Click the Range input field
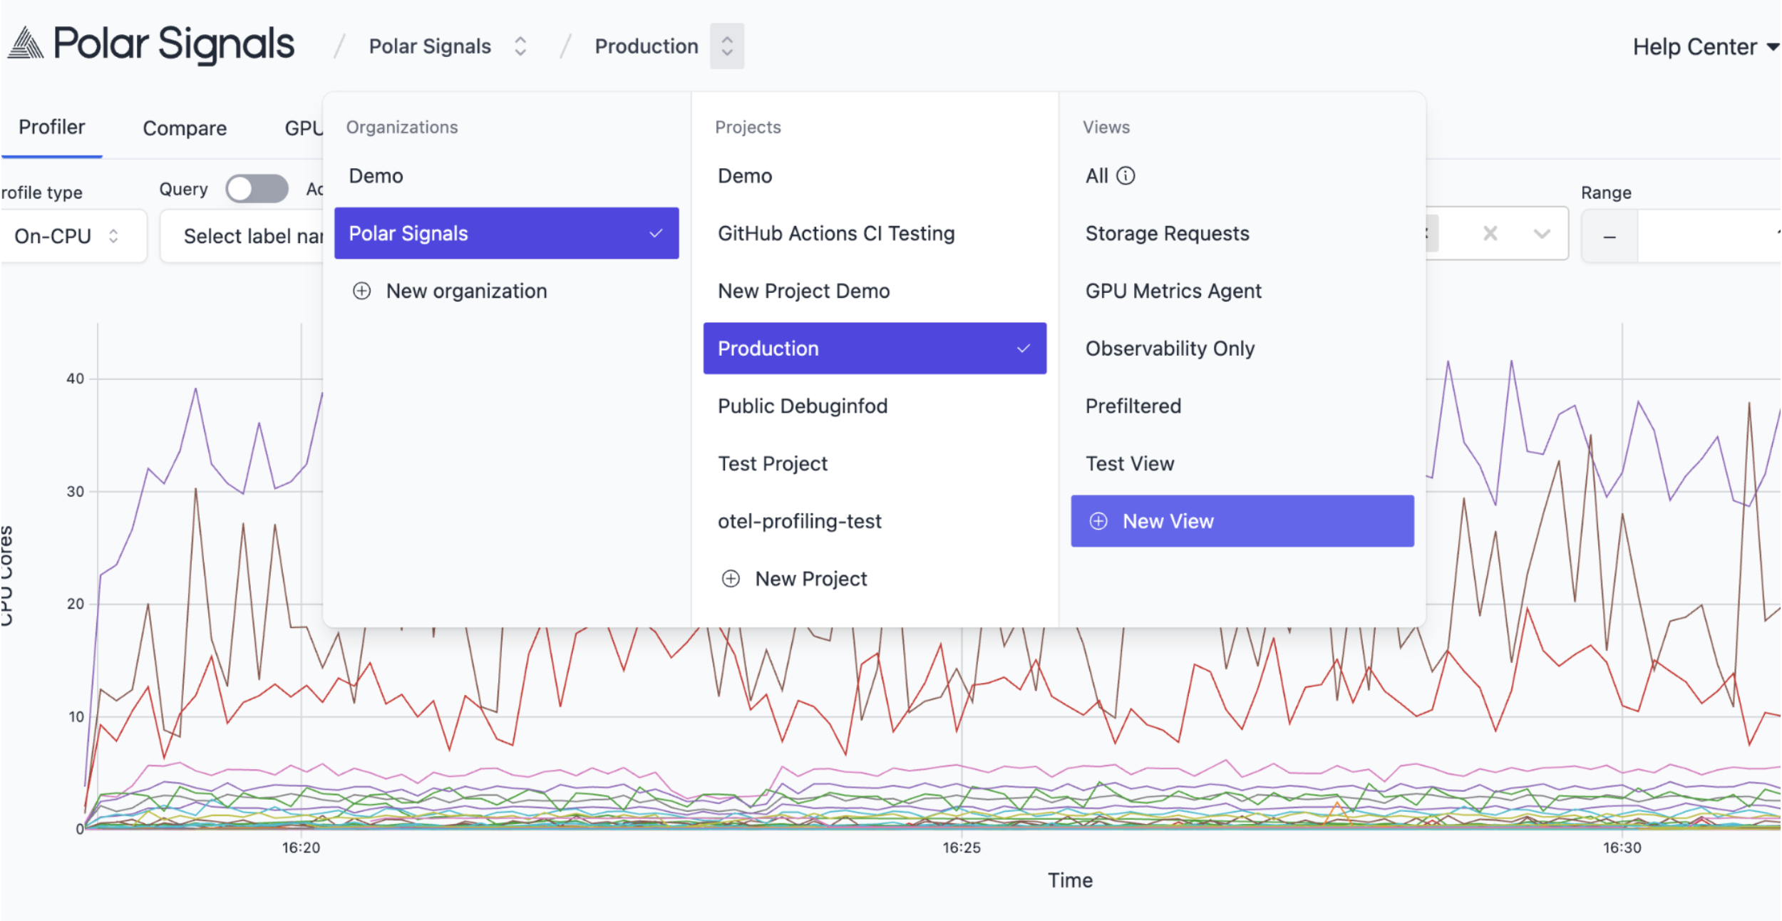Image resolution: width=1782 pixels, height=921 pixels. pyautogui.click(x=1709, y=236)
